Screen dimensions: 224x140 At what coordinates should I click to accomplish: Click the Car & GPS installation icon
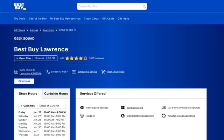click(163, 107)
